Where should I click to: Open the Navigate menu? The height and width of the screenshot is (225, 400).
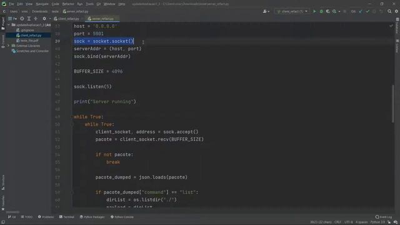pyautogui.click(x=42, y=4)
